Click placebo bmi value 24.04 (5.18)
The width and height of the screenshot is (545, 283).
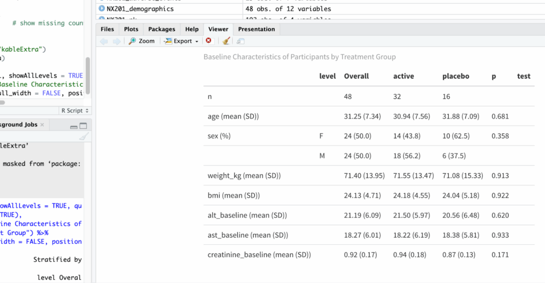[461, 195]
